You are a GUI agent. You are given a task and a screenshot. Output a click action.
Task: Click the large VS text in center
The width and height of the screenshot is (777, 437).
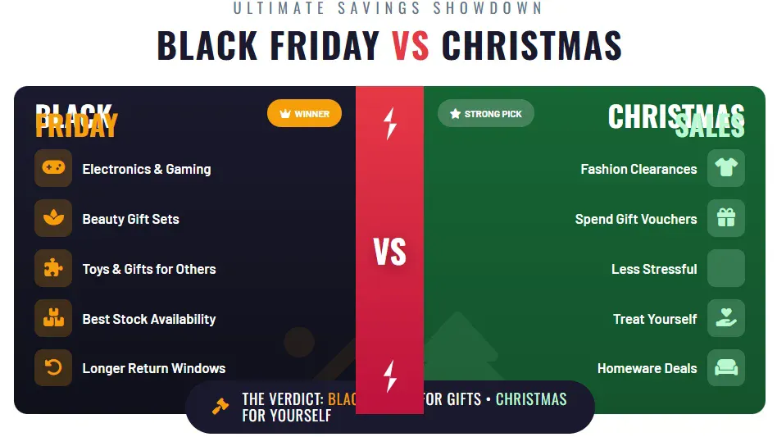[390, 253]
